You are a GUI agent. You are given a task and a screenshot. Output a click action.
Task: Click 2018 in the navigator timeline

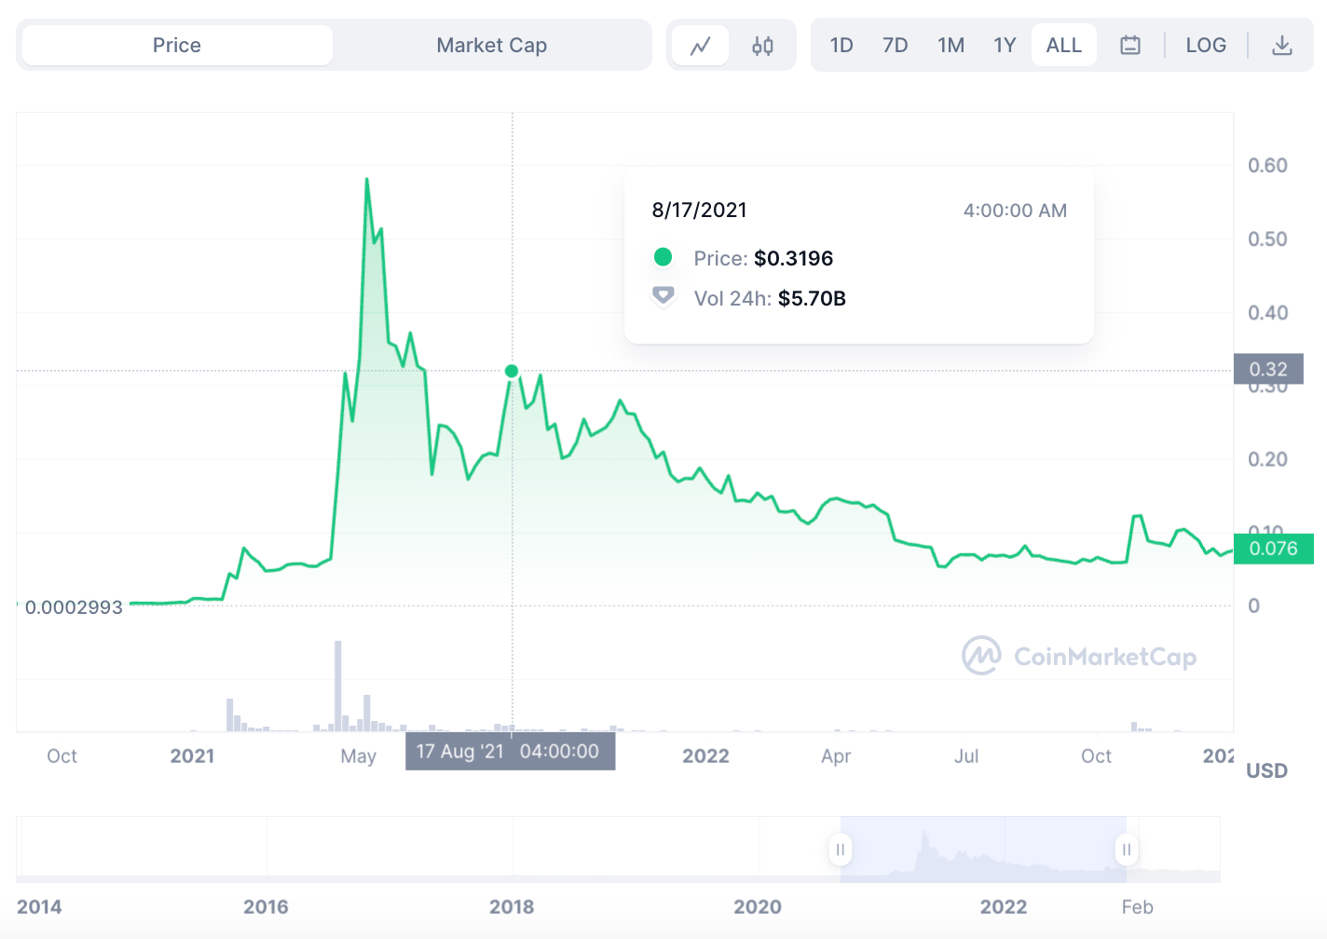pyautogui.click(x=512, y=906)
